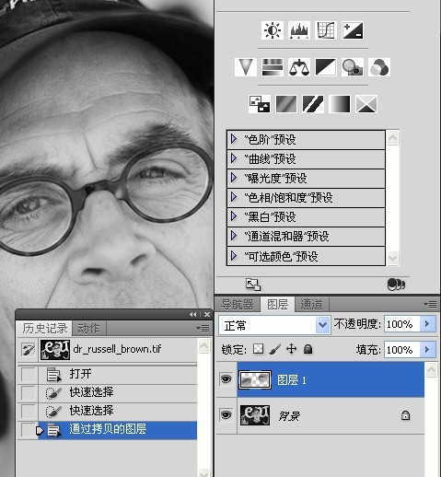This screenshot has width=441, height=477.
Task: Hide the 背景 layer visibility
Action: [x=226, y=415]
